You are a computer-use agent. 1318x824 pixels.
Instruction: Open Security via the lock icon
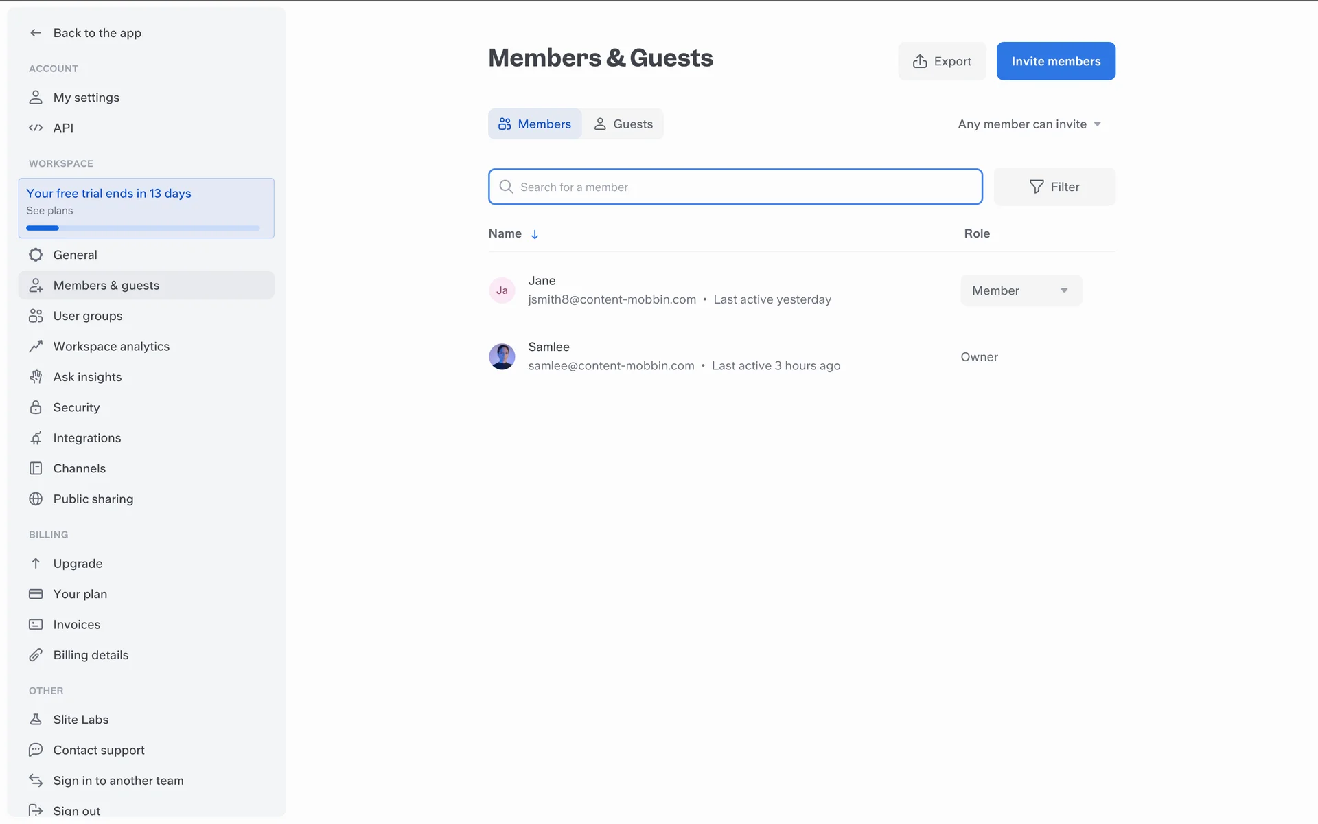point(36,407)
